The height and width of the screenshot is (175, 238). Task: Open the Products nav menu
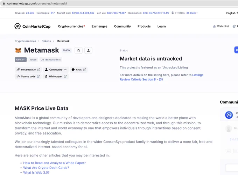(144, 26)
